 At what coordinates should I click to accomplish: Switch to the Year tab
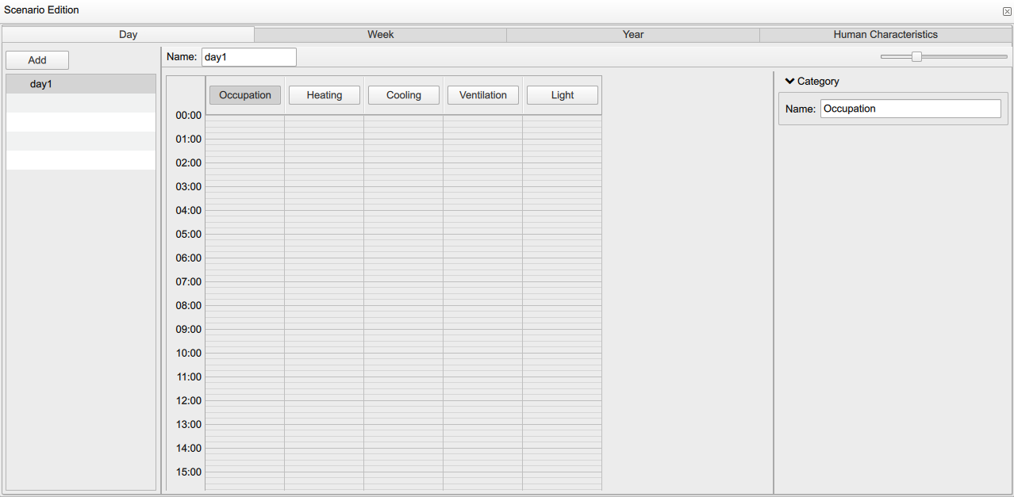point(632,34)
